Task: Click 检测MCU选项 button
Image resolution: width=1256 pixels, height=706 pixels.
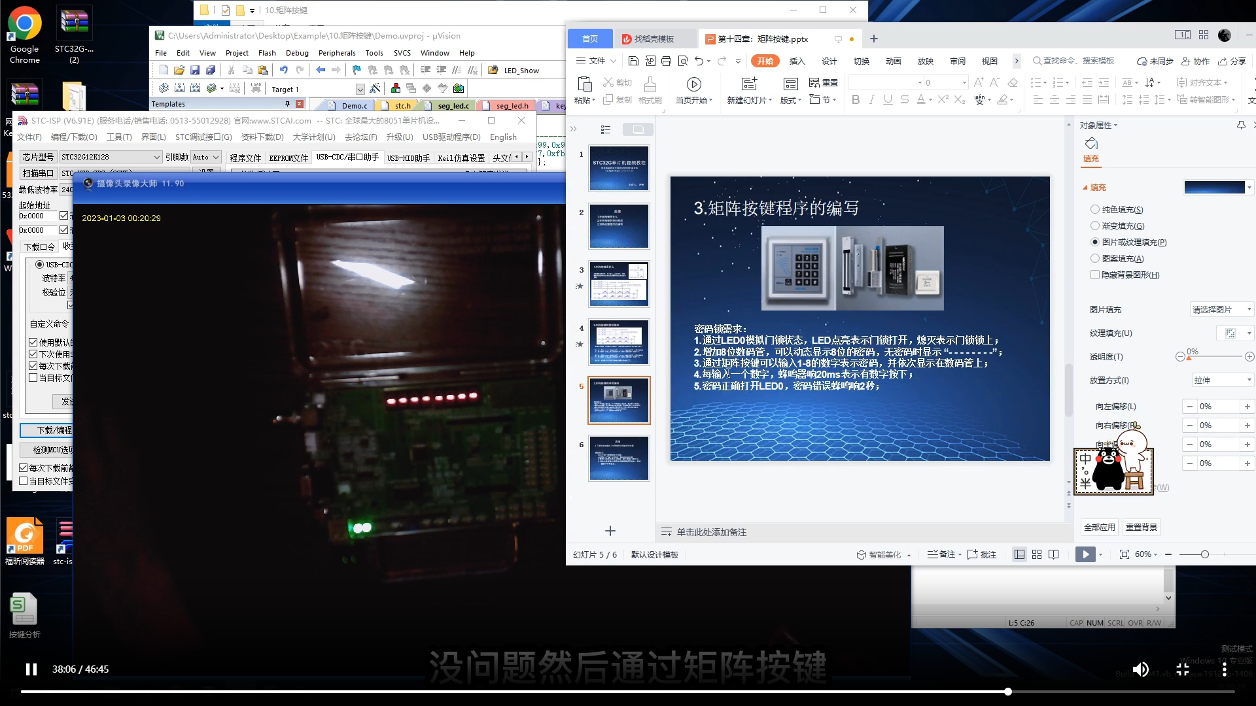Action: [46, 450]
